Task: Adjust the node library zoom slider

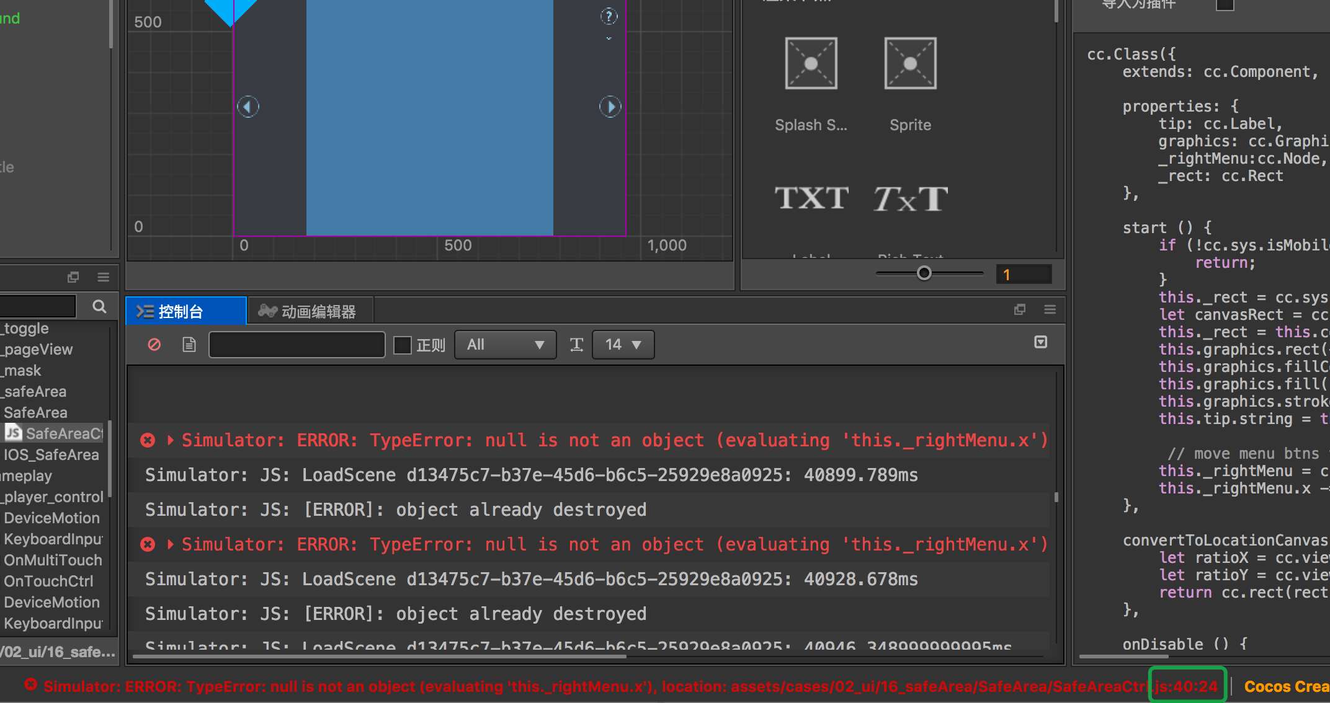Action: pos(924,273)
